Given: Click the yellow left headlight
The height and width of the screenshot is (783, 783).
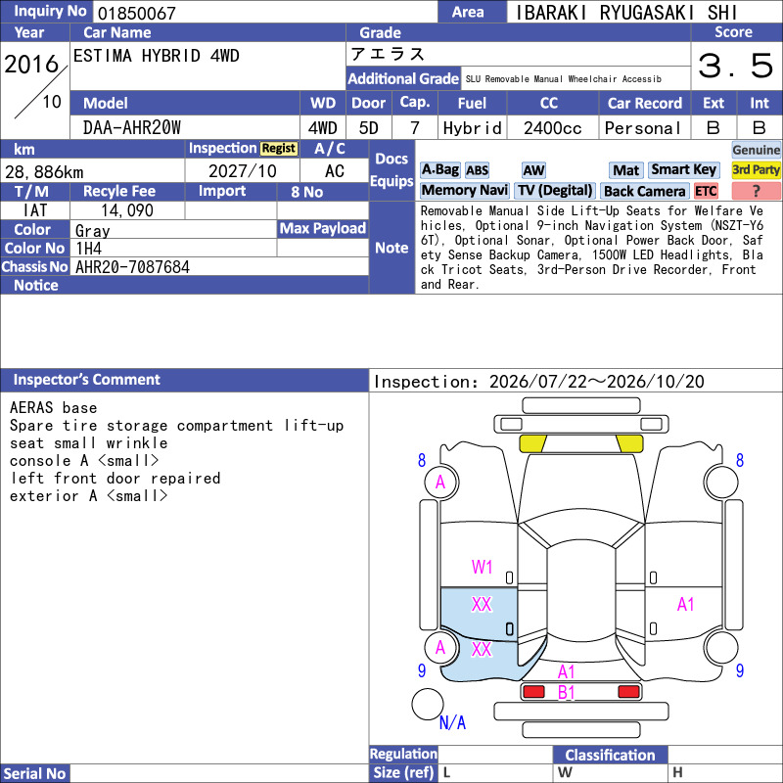Looking at the screenshot, I should pyautogui.click(x=532, y=443).
